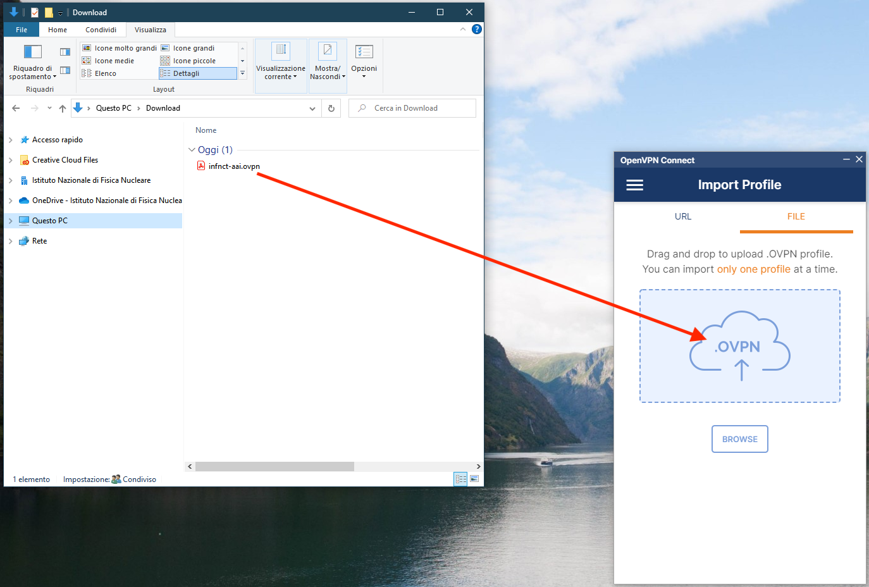Collapse the ribbon chevron
The width and height of the screenshot is (869, 587).
click(x=463, y=29)
